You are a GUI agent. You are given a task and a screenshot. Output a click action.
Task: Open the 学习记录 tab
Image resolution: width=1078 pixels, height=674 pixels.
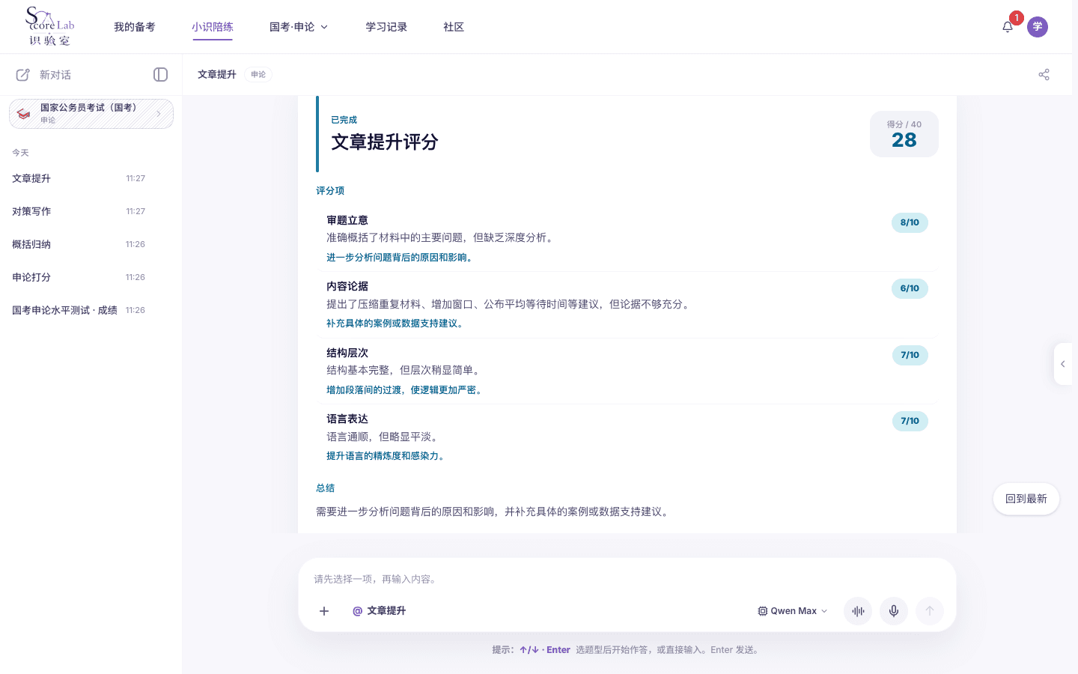click(386, 27)
